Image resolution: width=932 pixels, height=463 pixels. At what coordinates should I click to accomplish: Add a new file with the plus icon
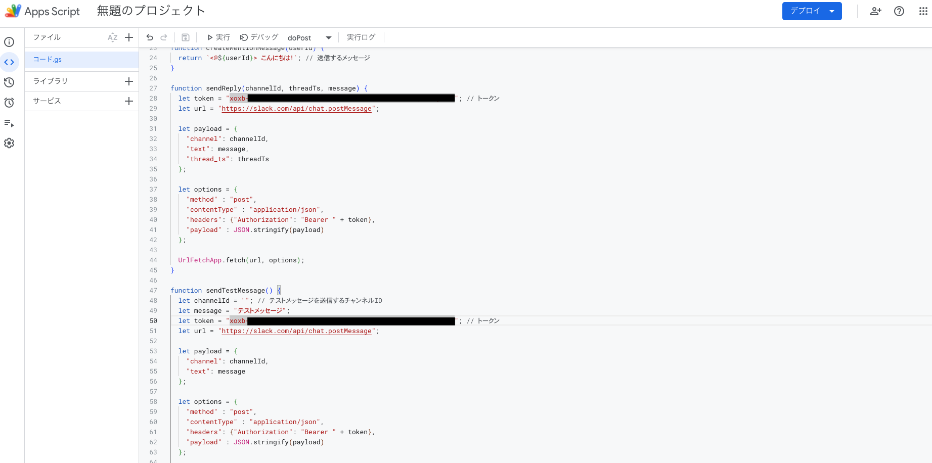[129, 37]
